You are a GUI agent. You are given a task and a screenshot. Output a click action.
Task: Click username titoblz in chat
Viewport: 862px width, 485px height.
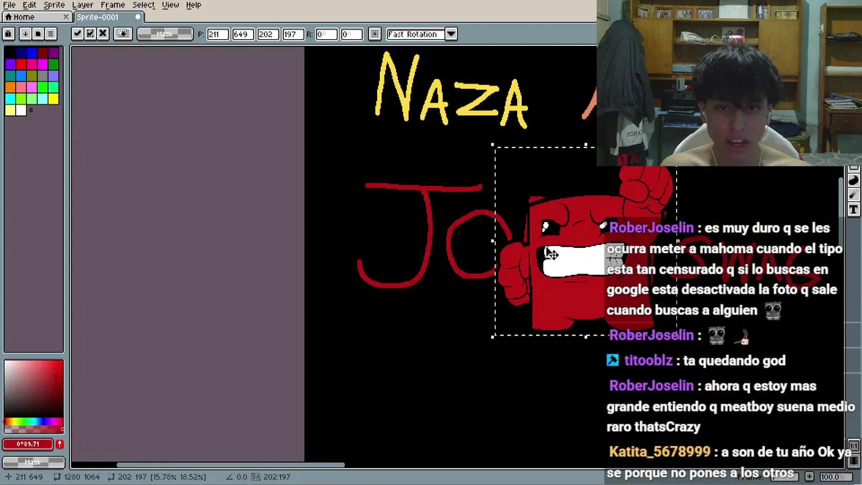click(x=648, y=360)
